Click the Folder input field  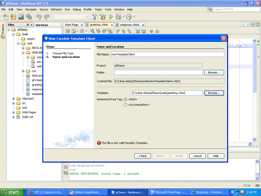(158, 73)
